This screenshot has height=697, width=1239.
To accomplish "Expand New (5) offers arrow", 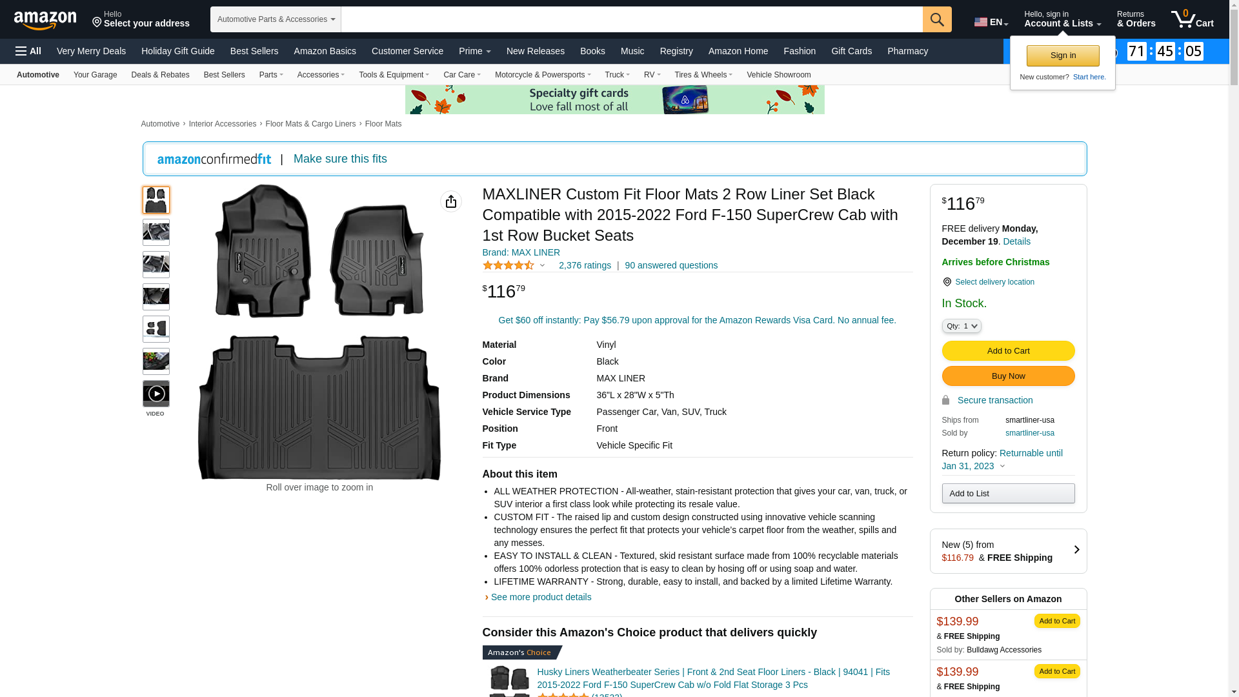I will [x=1076, y=551].
